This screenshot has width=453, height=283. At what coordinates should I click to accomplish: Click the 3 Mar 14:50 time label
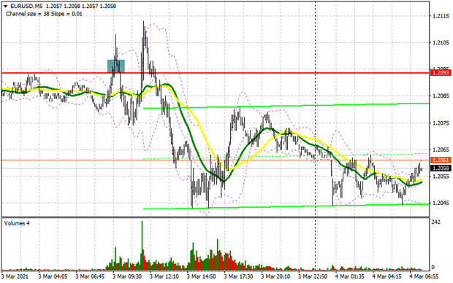tap(202, 276)
